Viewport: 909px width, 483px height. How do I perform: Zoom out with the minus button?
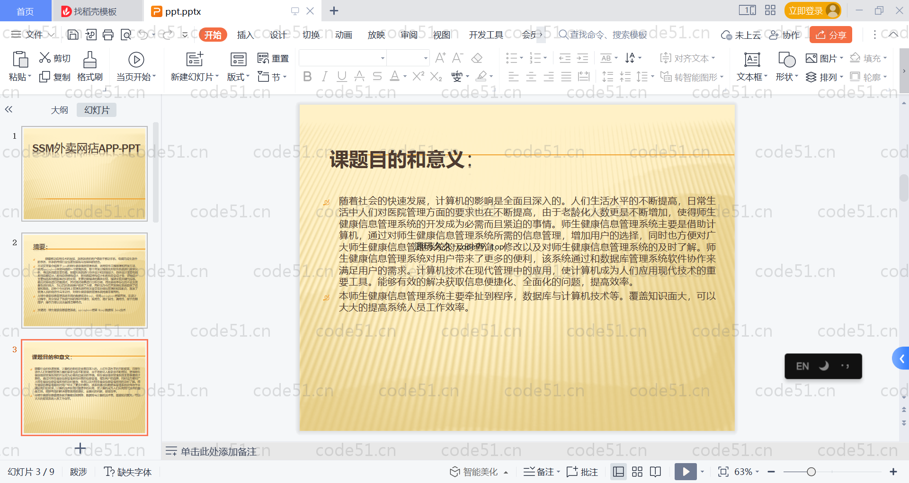tap(771, 472)
